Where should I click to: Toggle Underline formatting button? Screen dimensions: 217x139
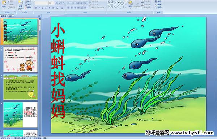pos(42,8)
